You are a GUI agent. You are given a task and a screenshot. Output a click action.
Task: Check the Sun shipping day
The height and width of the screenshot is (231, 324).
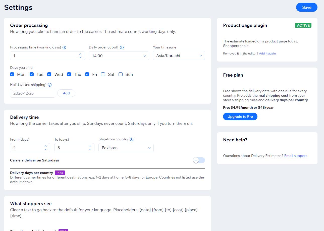(121, 74)
